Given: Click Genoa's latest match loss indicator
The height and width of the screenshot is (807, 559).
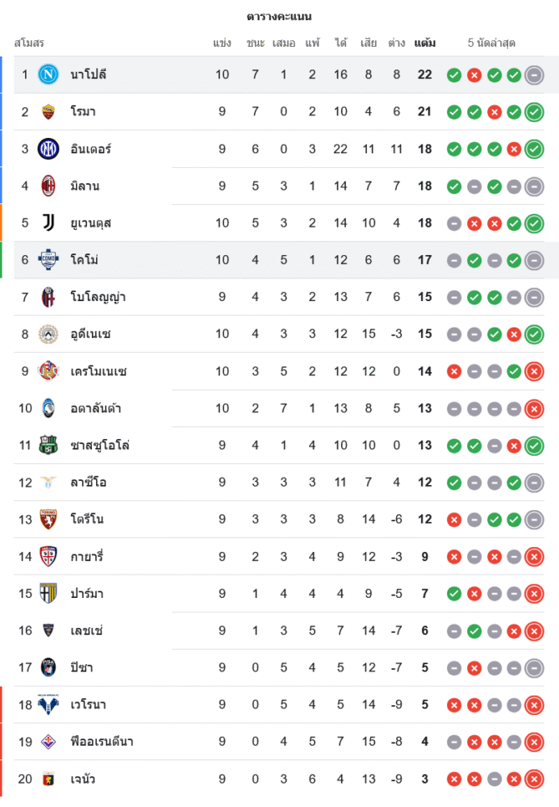Looking at the screenshot, I should pyautogui.click(x=534, y=779).
